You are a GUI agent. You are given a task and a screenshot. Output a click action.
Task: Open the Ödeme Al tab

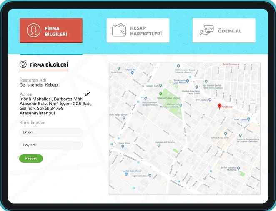click(x=224, y=30)
